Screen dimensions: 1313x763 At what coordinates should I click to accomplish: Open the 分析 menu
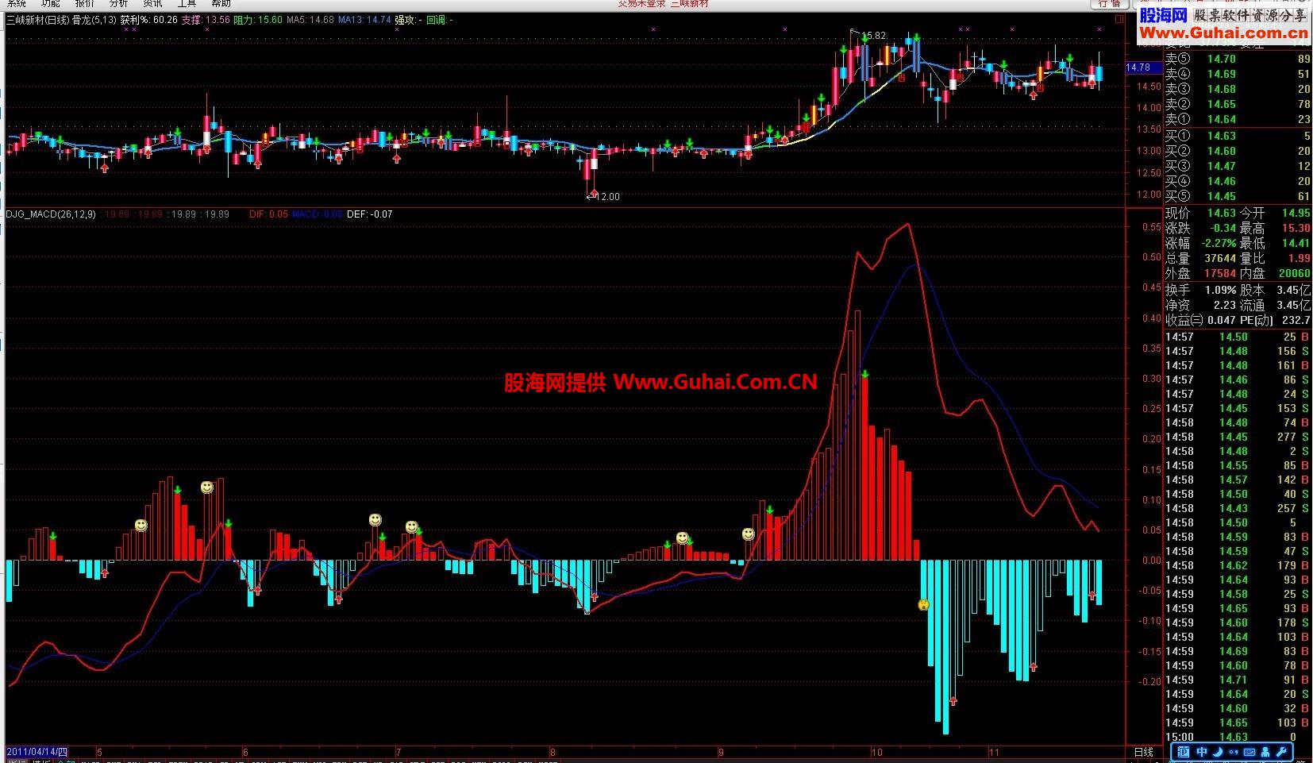(119, 3)
